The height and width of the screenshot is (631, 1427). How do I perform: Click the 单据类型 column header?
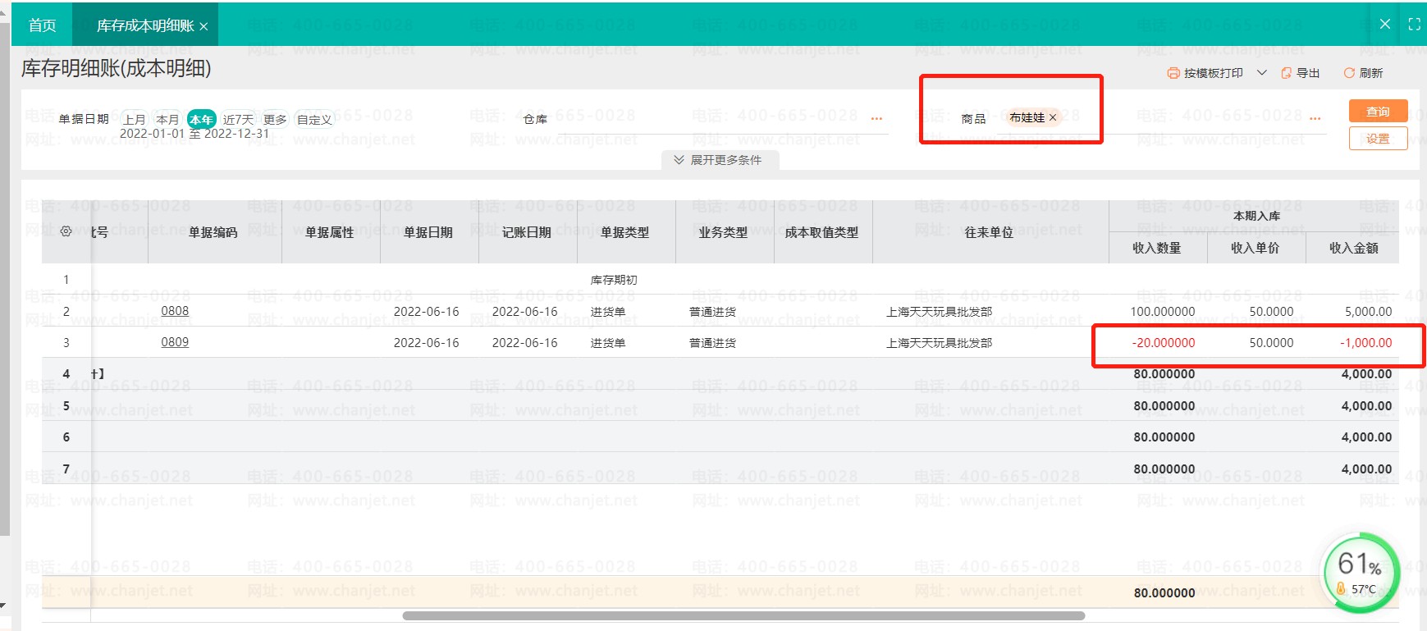click(x=625, y=232)
